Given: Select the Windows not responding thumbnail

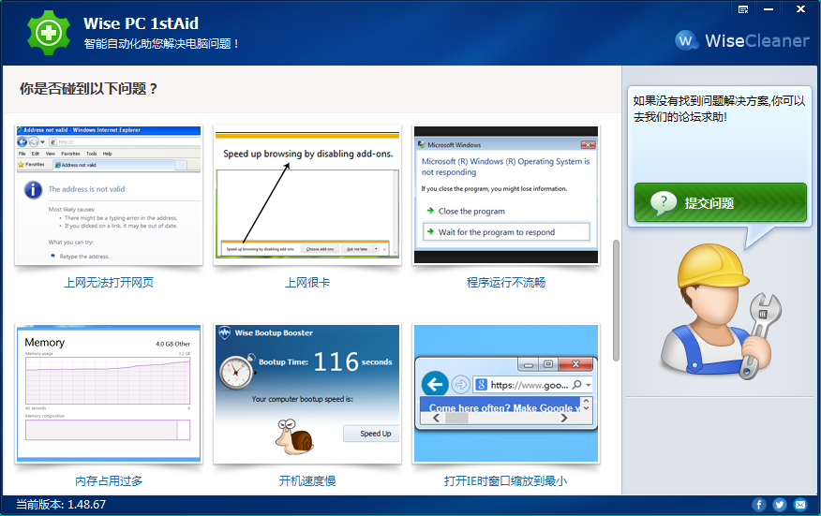Looking at the screenshot, I should [506, 195].
